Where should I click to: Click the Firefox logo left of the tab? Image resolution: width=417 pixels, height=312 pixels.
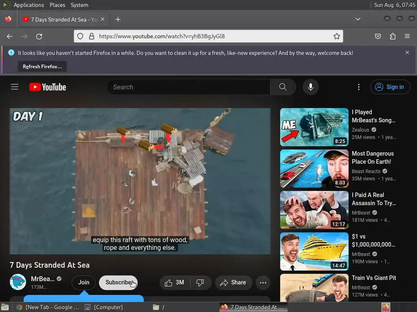8,19
